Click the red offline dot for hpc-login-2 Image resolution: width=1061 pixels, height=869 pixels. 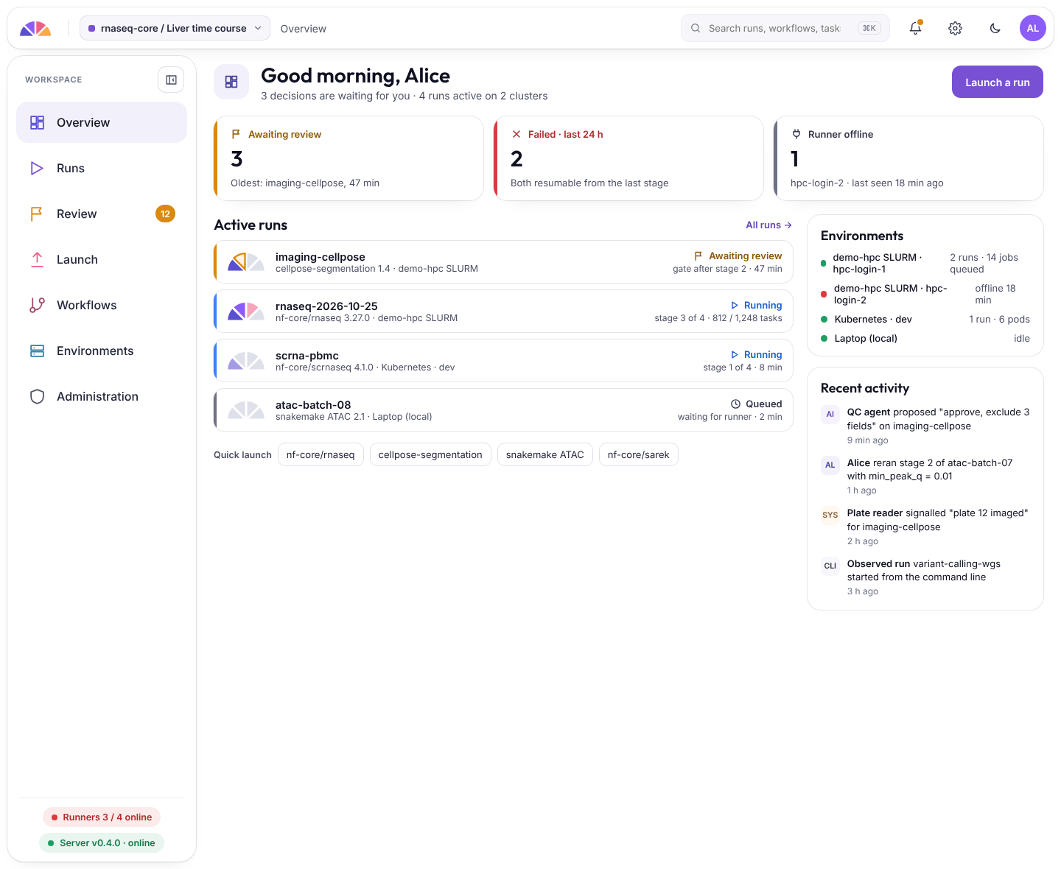click(824, 295)
